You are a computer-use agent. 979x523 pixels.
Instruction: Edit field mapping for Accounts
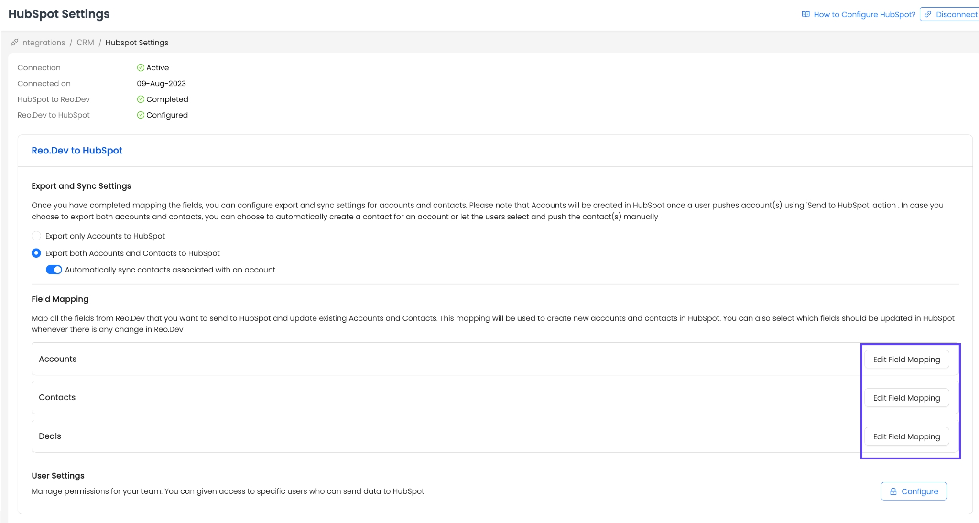click(906, 360)
